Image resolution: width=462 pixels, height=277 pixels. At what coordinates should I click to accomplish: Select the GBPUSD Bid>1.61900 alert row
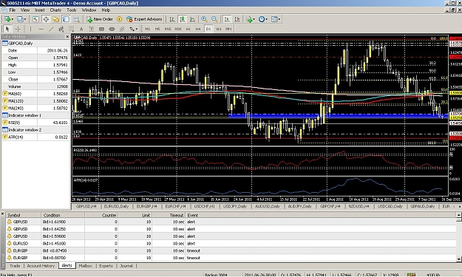[231, 222]
